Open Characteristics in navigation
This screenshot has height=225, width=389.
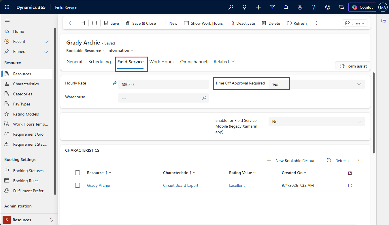(27, 84)
